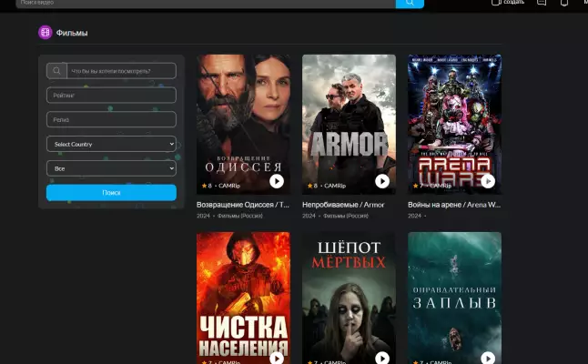
Task: Play 'Возвращение Одиссея' via its play icon
Action: click(x=277, y=181)
